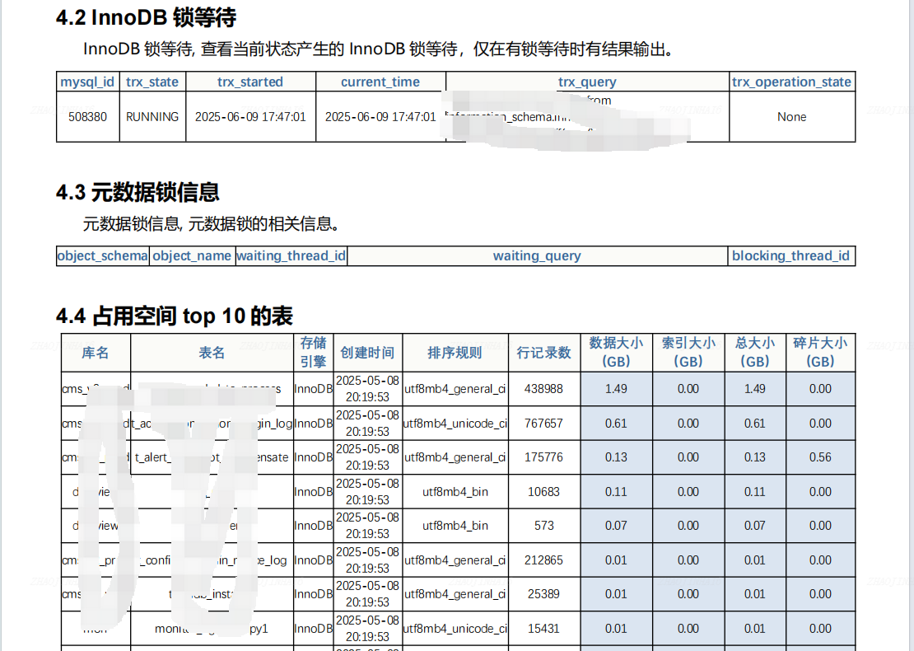Viewport: 914px width, 651px height.
Task: Click the "索引大小 (GB)" header cell
Action: tap(688, 353)
